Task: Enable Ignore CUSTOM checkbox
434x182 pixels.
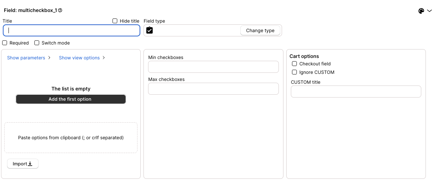Action: pyautogui.click(x=294, y=72)
